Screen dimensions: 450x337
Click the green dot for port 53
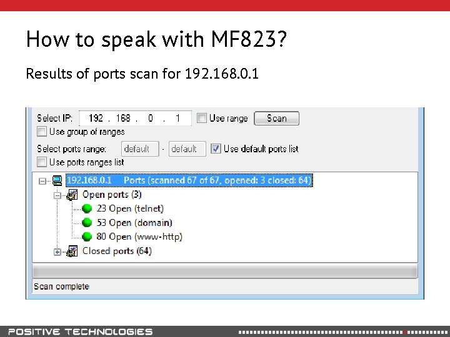click(x=87, y=223)
